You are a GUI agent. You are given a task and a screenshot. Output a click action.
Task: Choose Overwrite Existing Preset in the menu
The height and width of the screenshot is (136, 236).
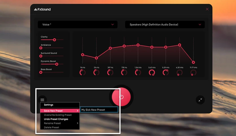[x=60, y=115]
